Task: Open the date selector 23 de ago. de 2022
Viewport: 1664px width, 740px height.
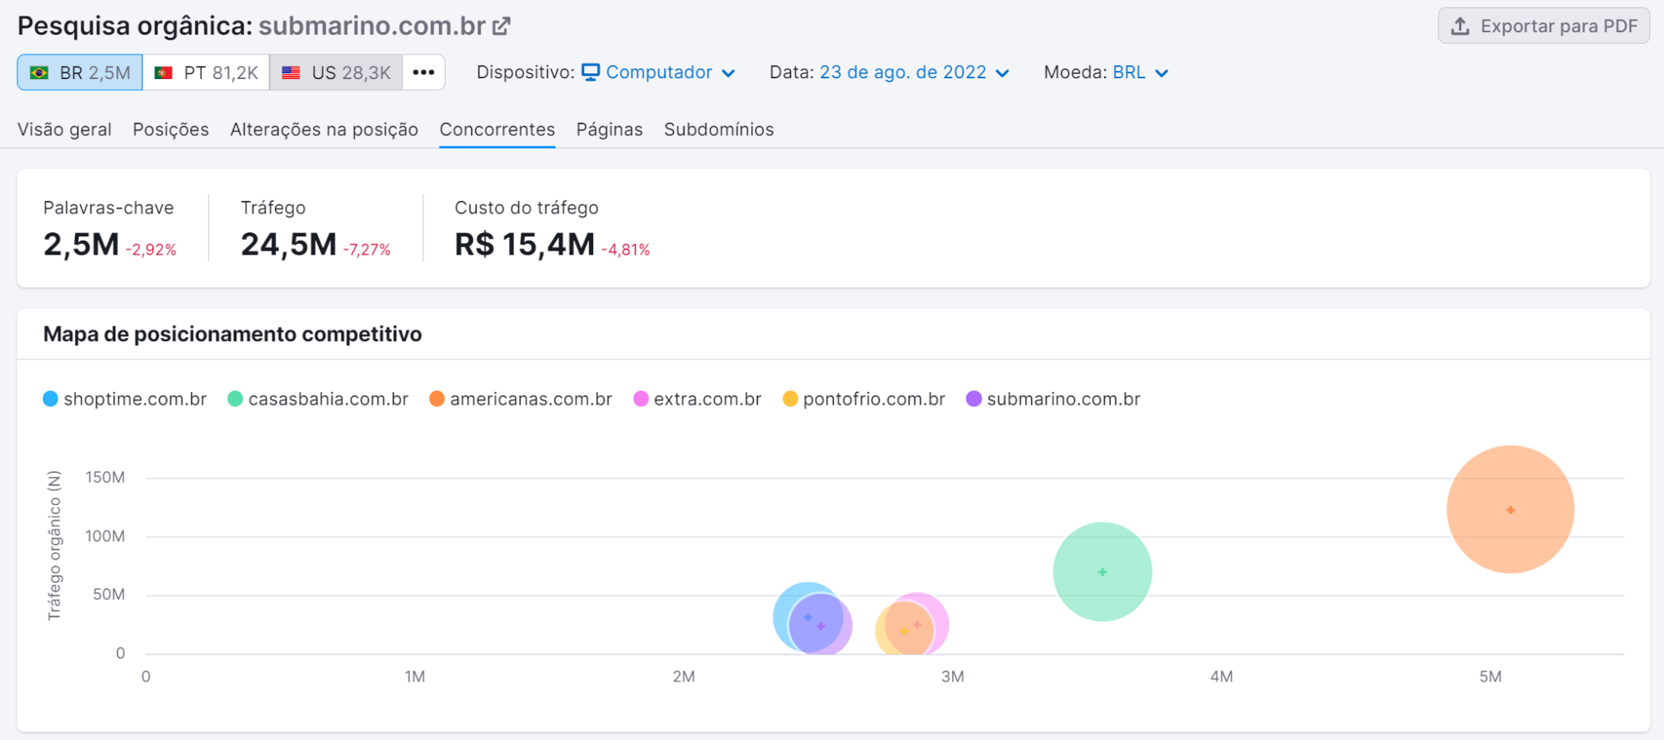Action: [914, 73]
